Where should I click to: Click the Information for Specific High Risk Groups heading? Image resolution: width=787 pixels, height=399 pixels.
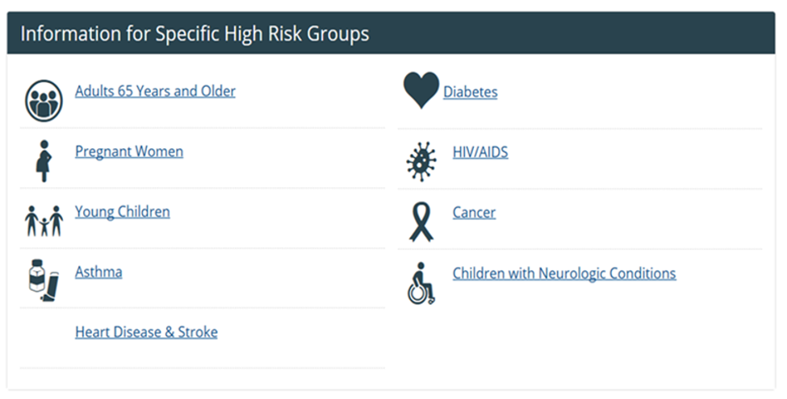point(195,34)
